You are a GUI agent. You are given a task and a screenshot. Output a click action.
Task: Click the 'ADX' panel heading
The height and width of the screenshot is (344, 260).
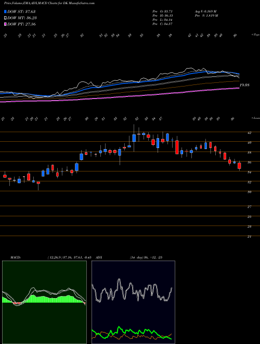click(99, 257)
